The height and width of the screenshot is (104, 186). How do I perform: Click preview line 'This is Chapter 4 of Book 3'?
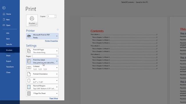click(x=125, y=66)
